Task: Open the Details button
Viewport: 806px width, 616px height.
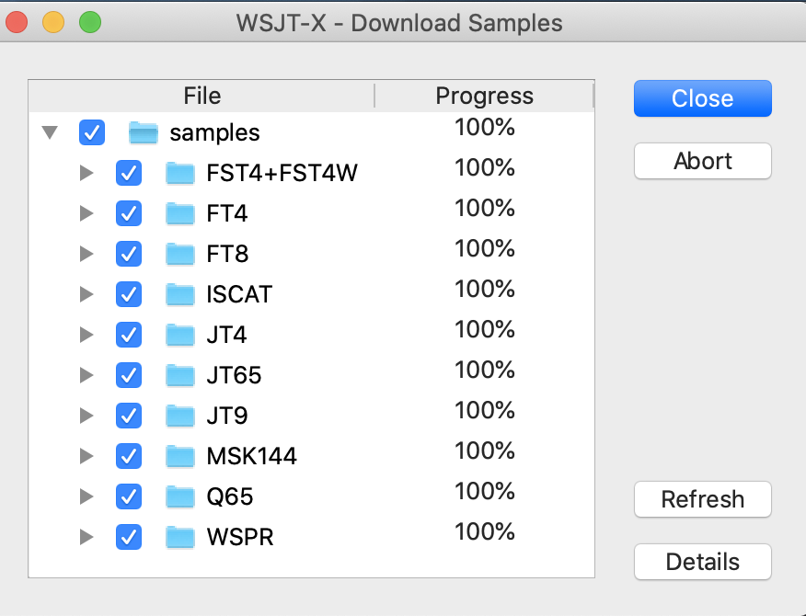Action: (x=702, y=562)
